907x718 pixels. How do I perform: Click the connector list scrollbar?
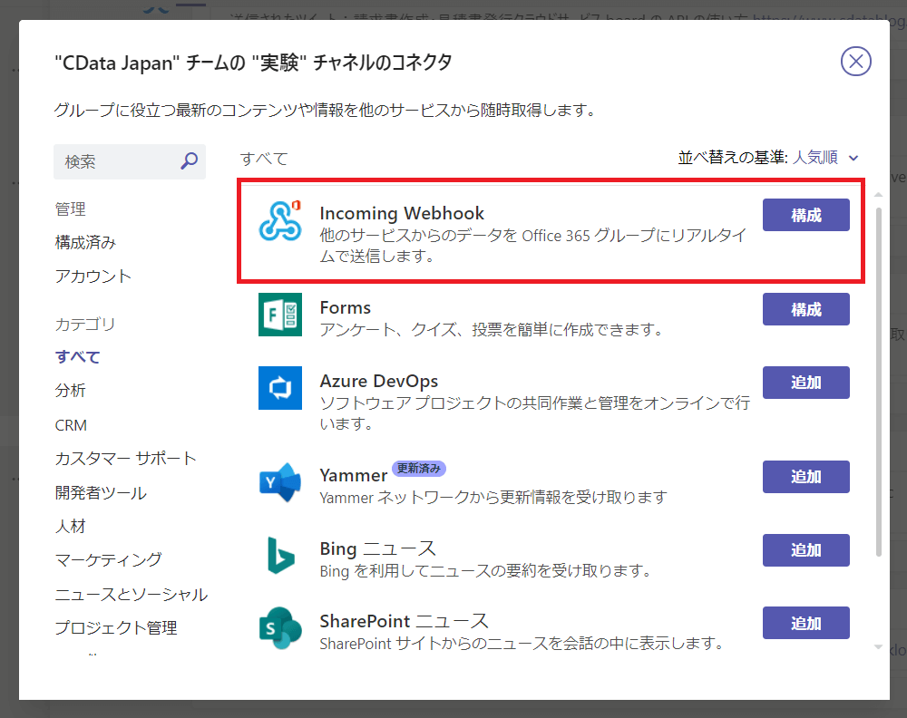click(879, 382)
